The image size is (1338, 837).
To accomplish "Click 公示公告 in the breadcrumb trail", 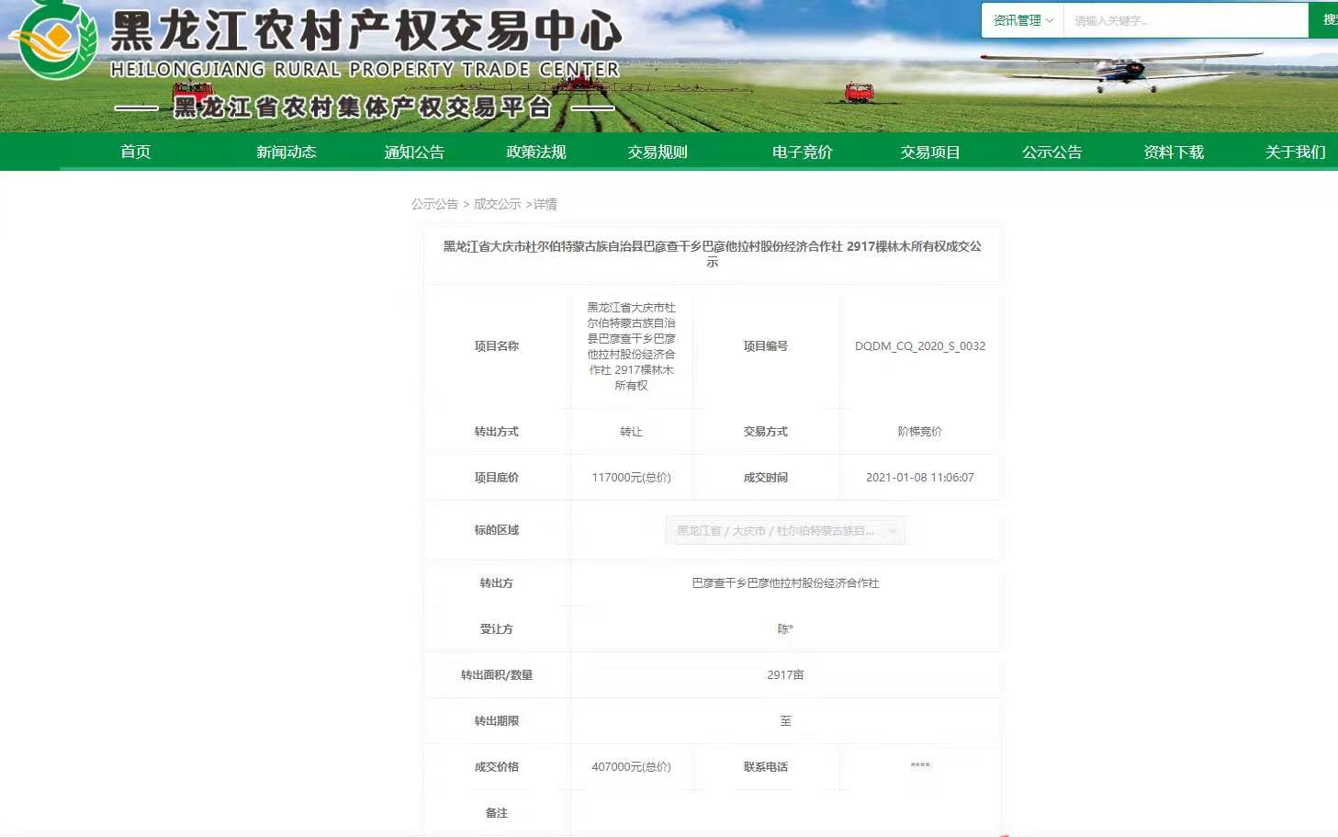I will pyautogui.click(x=434, y=204).
